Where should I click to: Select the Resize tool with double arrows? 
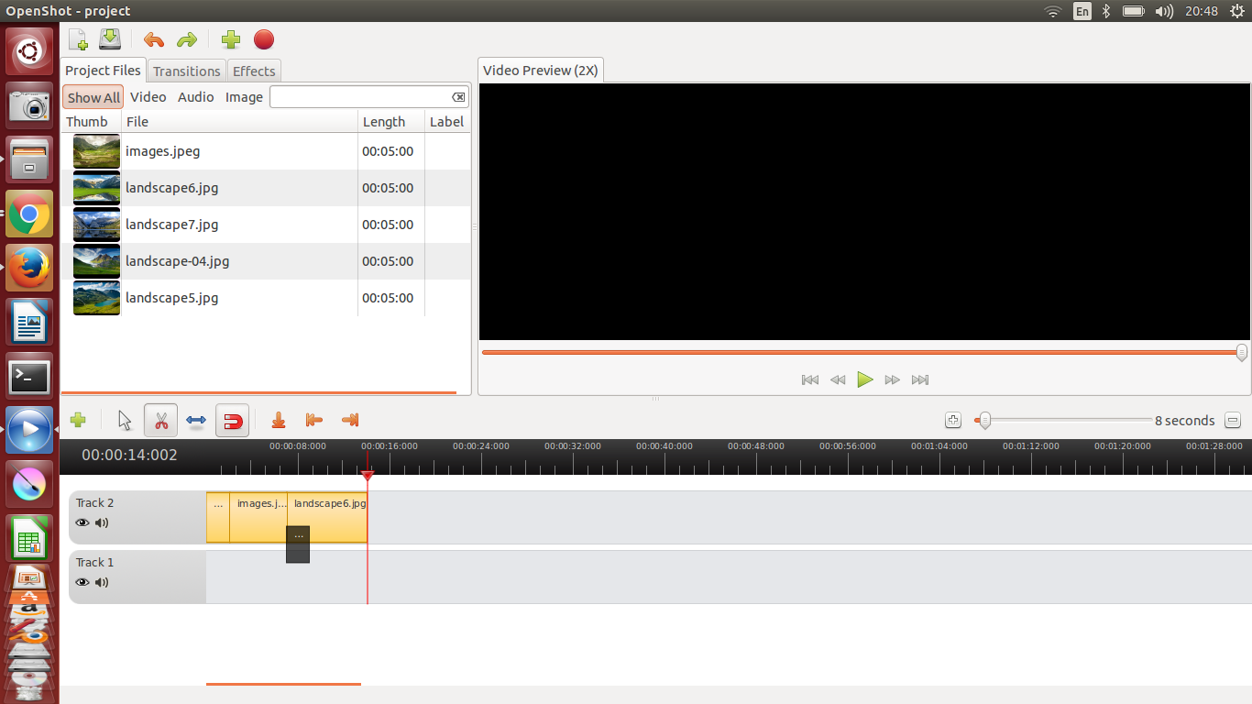pos(195,420)
